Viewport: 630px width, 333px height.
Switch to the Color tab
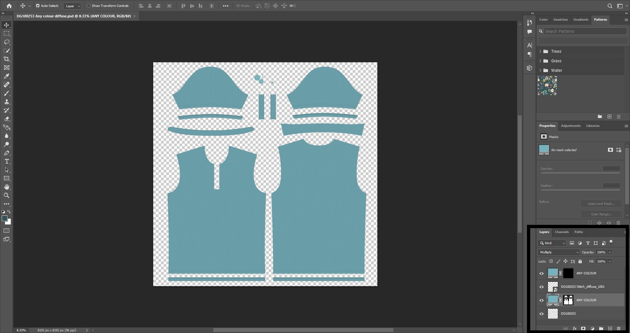tap(543, 20)
